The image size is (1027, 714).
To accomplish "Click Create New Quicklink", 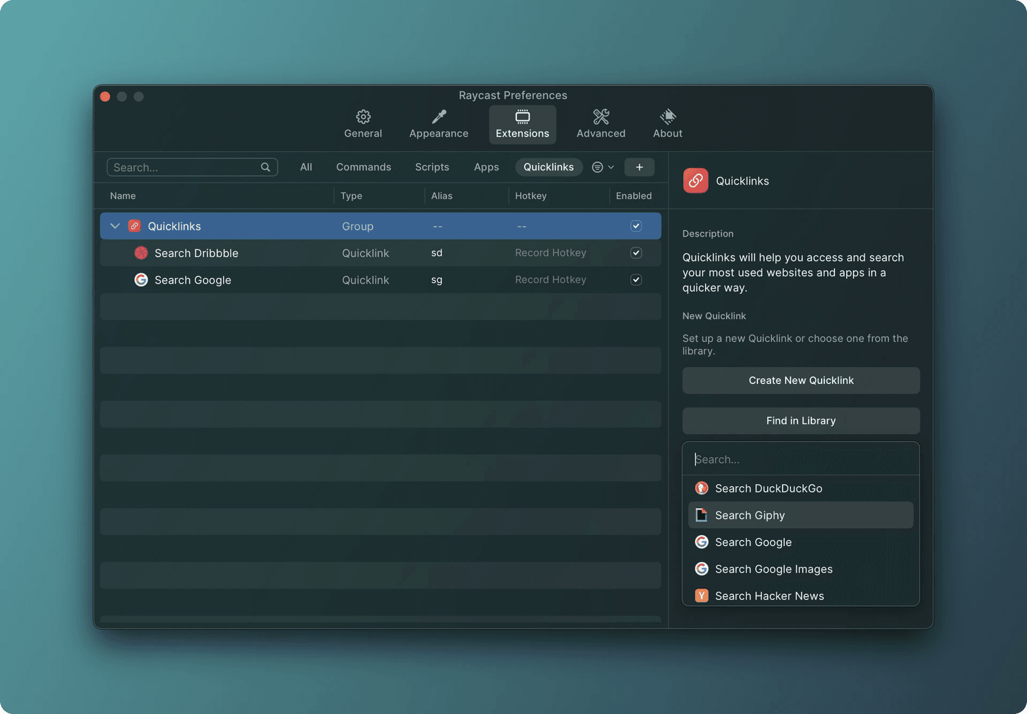I will coord(800,380).
